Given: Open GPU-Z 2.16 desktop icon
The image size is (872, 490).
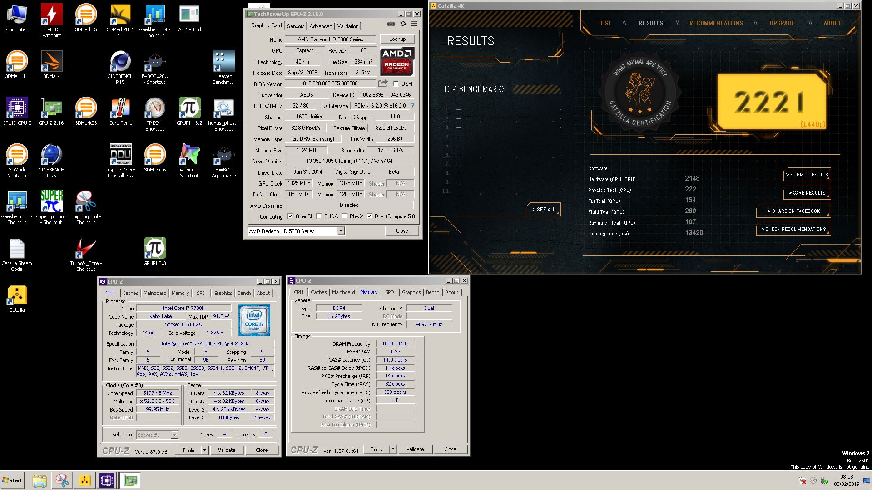Looking at the screenshot, I should (51, 111).
